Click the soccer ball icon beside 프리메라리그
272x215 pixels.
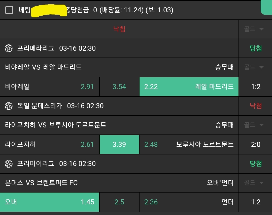(x=9, y=48)
